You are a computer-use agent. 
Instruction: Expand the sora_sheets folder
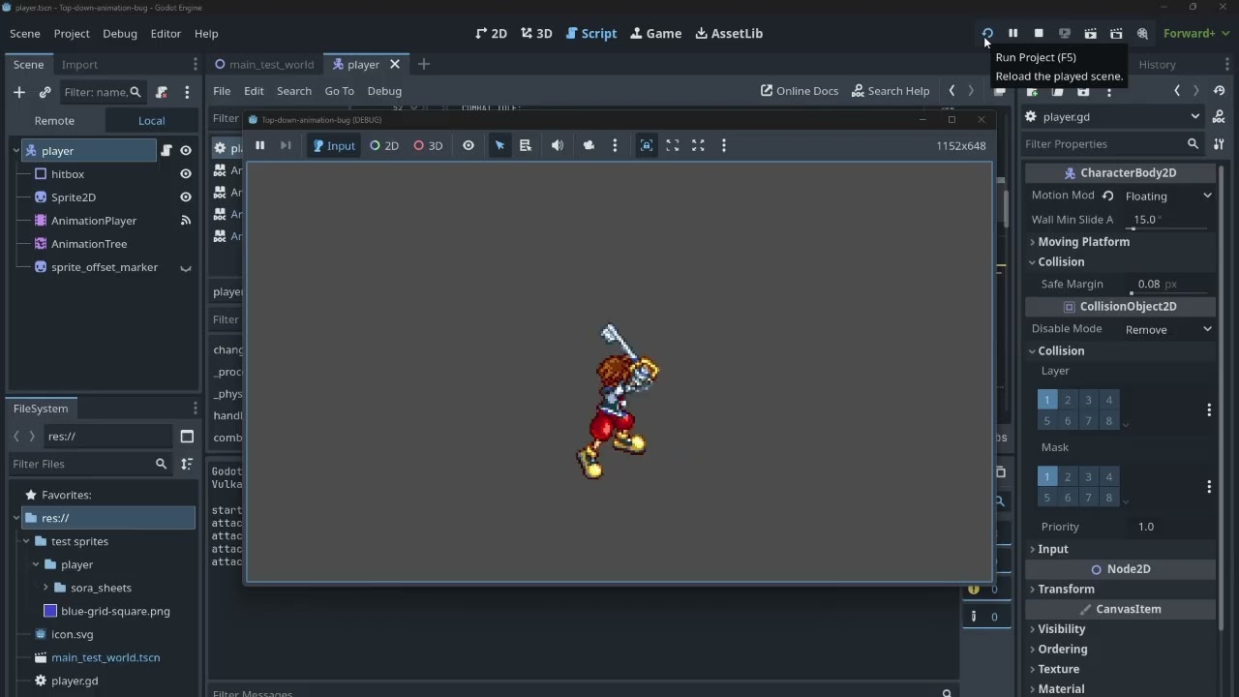45,588
